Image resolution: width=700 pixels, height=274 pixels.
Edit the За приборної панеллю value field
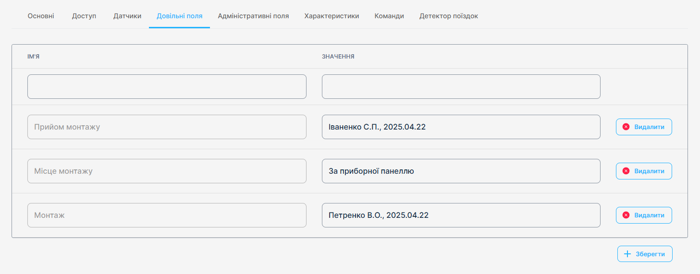461,171
